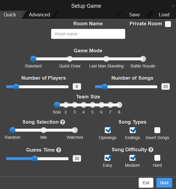Image resolution: width=176 pixels, height=189 pixels.
Task: Close the Setup Game dialog
Action: [173, 6]
